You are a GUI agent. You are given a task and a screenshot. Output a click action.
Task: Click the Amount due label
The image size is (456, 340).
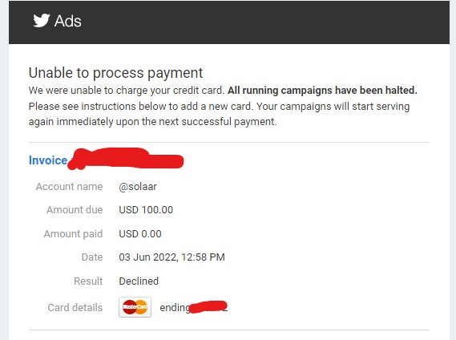tap(75, 210)
